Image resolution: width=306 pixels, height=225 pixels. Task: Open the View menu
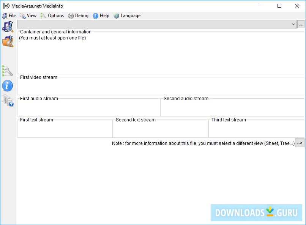(x=28, y=16)
